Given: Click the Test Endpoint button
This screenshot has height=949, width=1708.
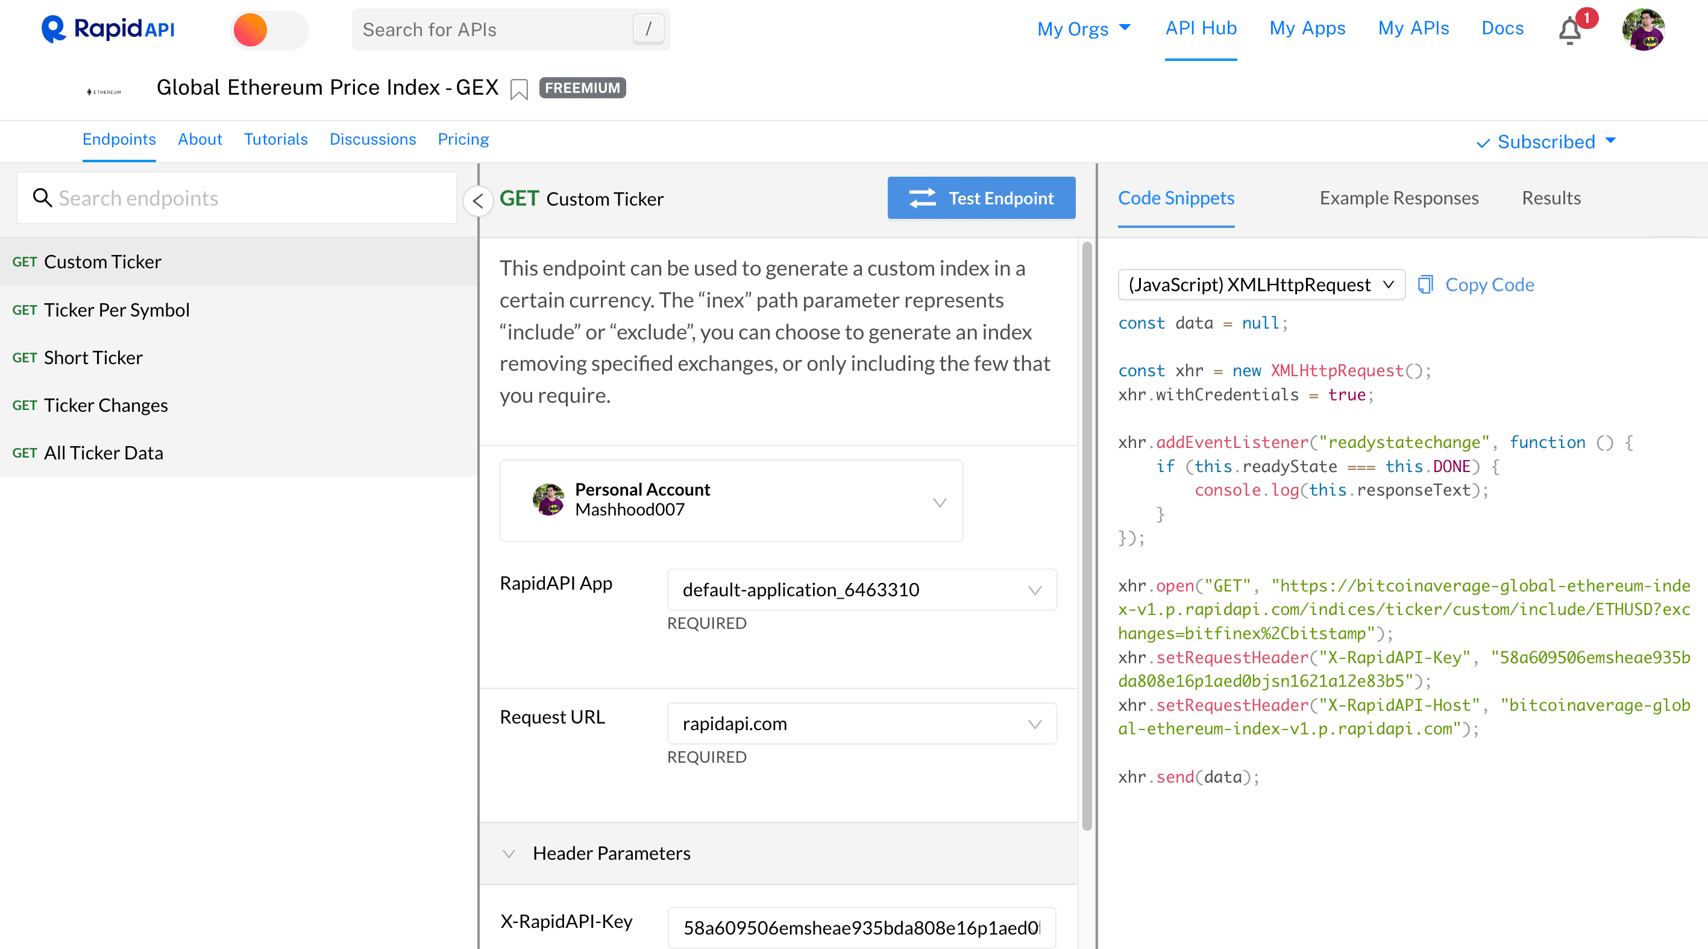Looking at the screenshot, I should [x=981, y=197].
